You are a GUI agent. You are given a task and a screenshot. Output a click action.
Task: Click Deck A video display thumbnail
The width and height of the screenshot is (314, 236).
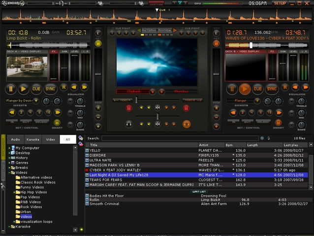(27, 67)
